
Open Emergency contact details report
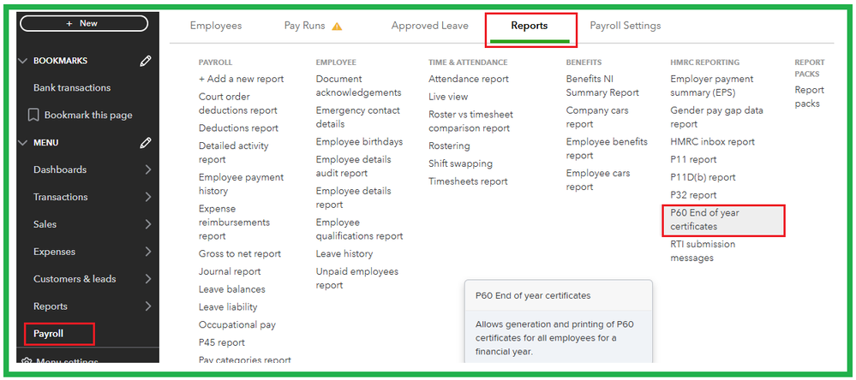357,117
